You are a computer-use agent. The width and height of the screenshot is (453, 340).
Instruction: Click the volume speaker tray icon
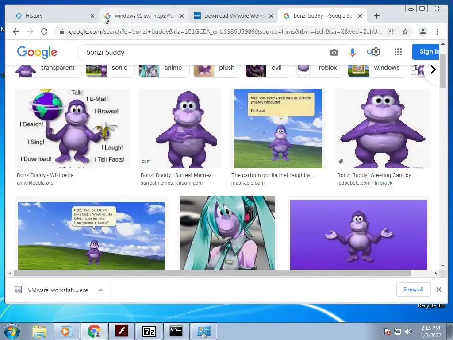coord(408,332)
